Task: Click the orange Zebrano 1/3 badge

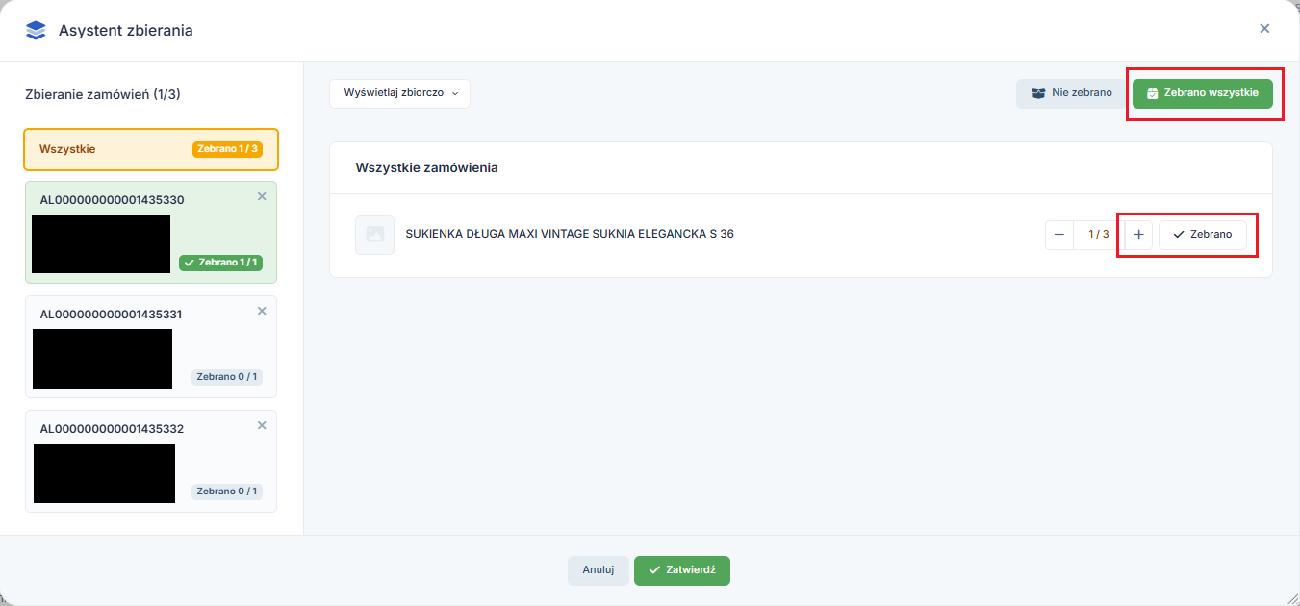Action: coord(227,149)
